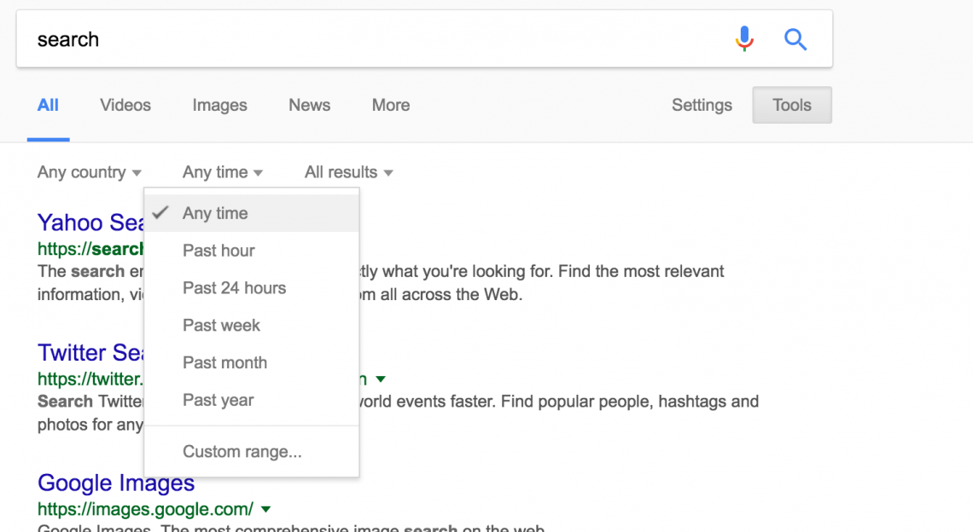Image resolution: width=973 pixels, height=532 pixels.
Task: Click the blue search magnifier icon
Action: click(x=795, y=38)
